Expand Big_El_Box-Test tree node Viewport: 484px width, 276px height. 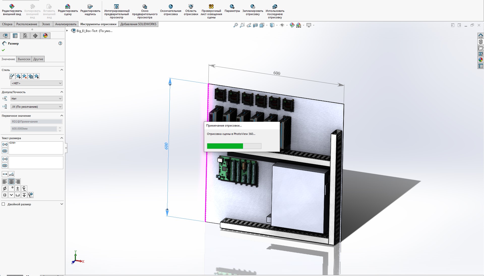(67, 31)
